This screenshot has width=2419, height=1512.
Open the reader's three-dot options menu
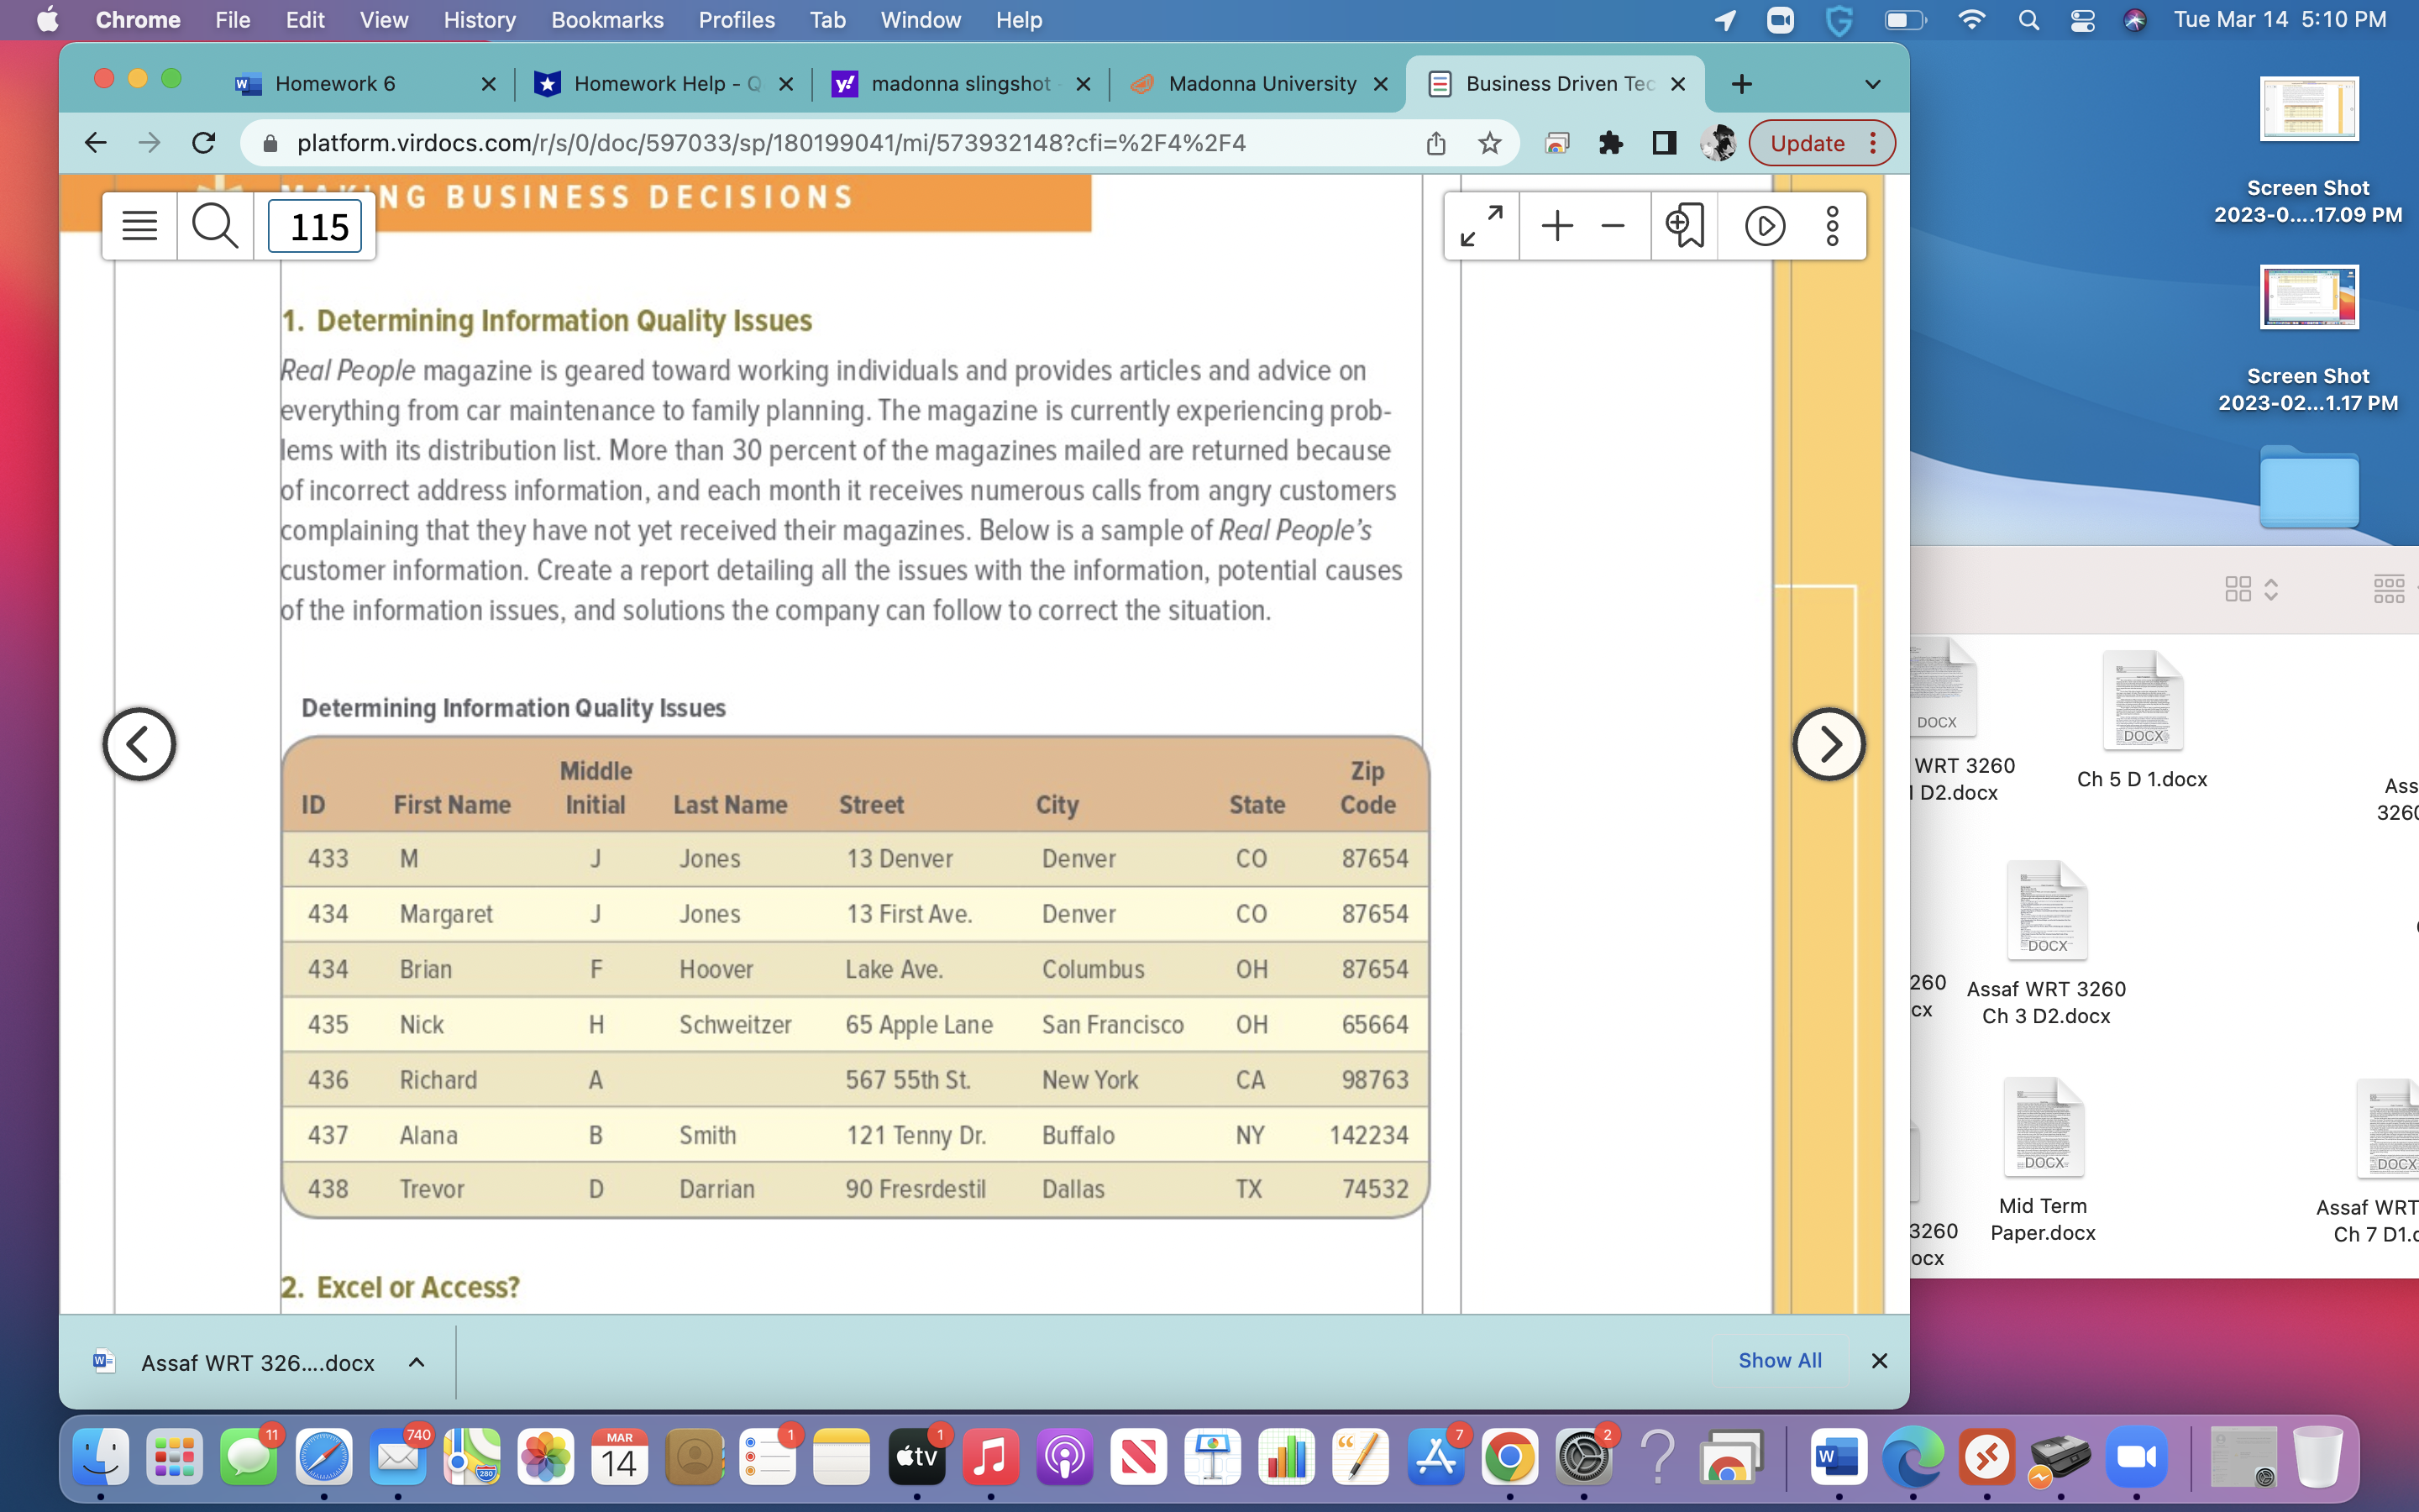point(1832,226)
